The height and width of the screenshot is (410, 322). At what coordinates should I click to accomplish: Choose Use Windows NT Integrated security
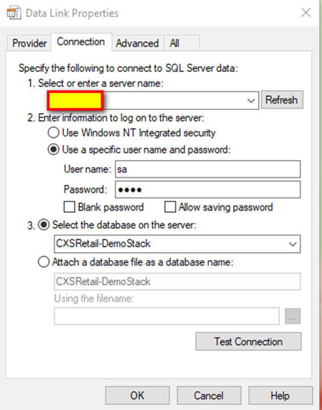coord(53,133)
